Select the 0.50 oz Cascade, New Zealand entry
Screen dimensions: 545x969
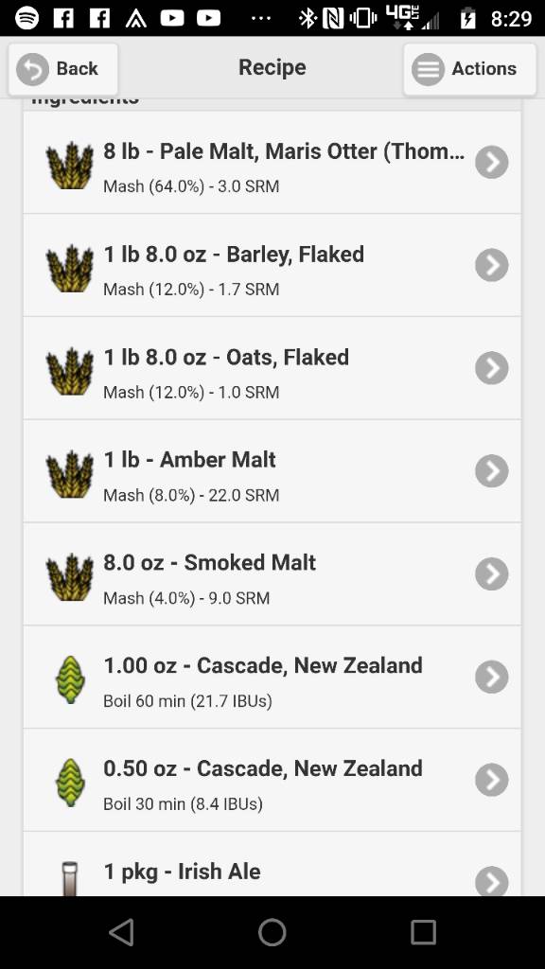point(272,780)
